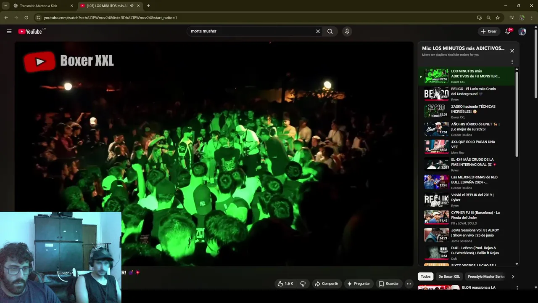Click the Crear button
Viewport: 538px width, 303px height.
click(x=489, y=31)
